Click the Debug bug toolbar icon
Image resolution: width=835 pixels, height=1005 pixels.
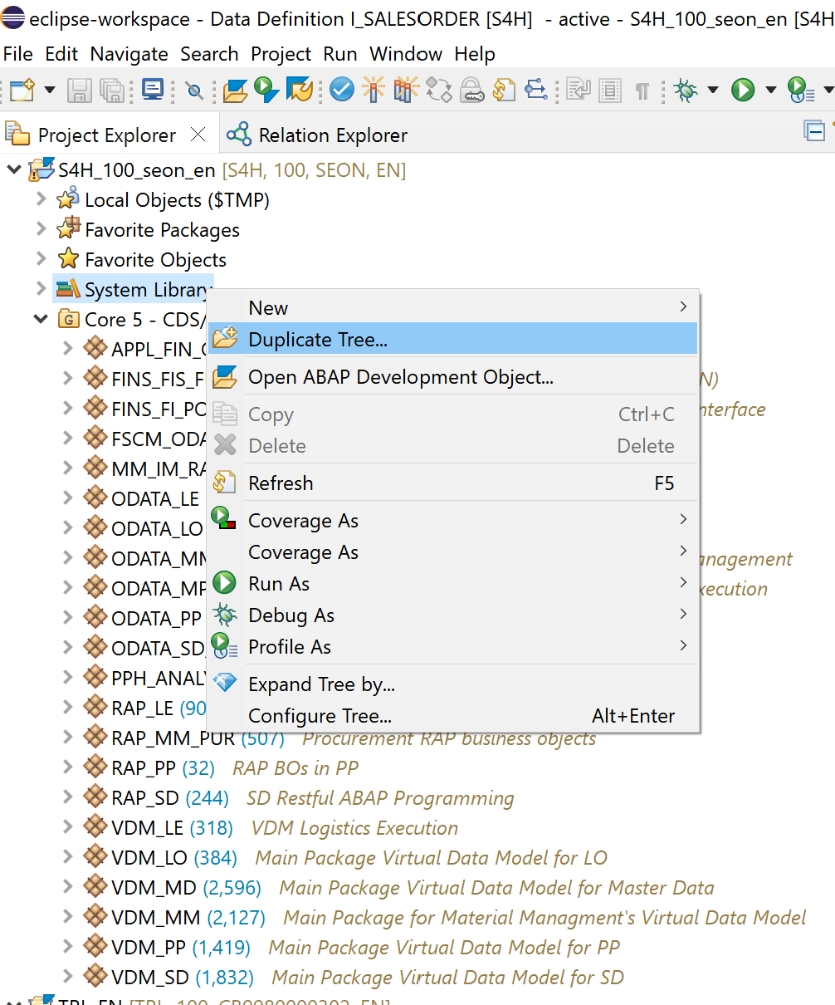pyautogui.click(x=686, y=90)
